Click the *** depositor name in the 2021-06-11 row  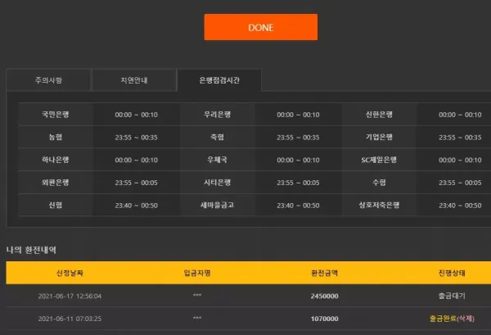197,318
